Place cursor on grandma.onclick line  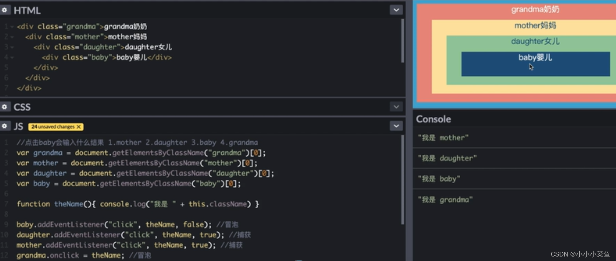coord(84,255)
